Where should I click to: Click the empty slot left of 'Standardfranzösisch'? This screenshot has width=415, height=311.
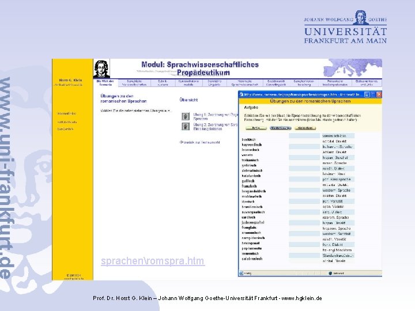click(x=304, y=256)
